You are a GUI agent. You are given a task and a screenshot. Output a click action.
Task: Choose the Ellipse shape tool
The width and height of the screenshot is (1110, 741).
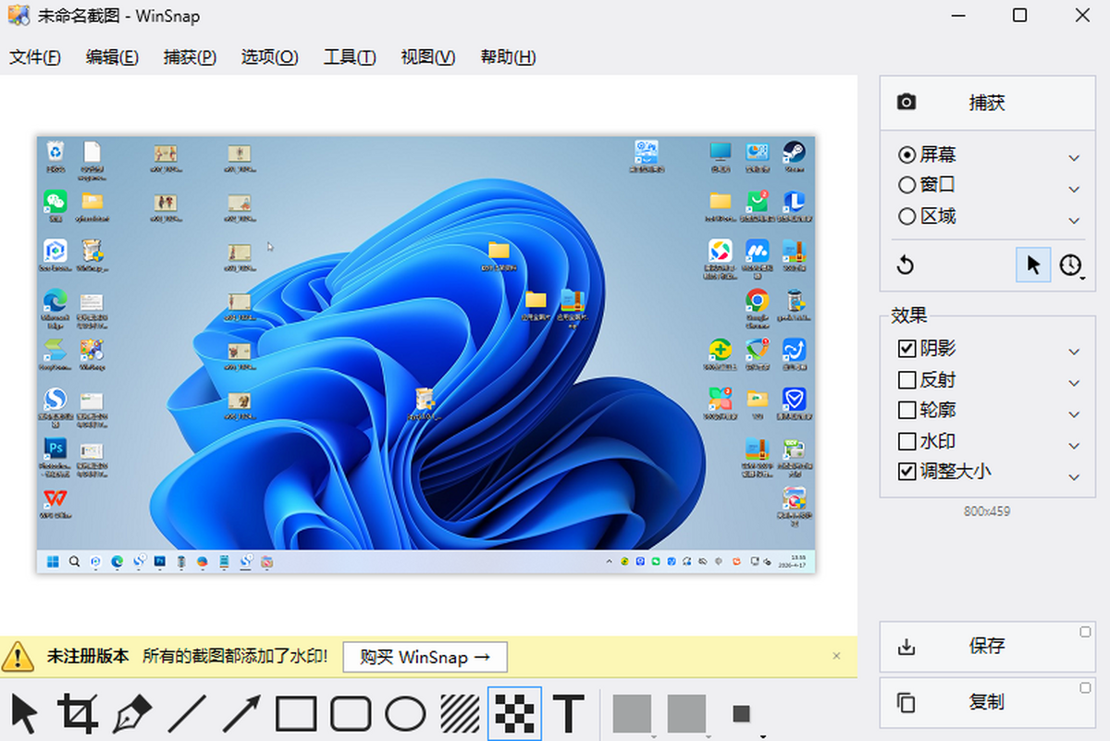click(405, 714)
